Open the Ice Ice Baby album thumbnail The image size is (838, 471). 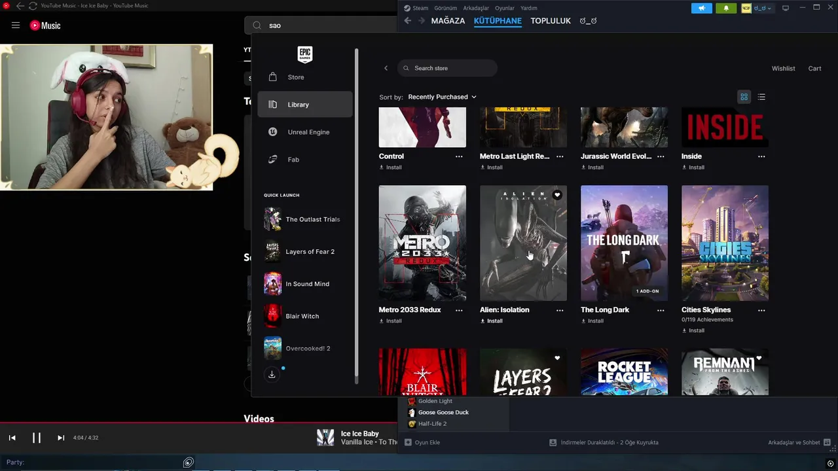[325, 438]
